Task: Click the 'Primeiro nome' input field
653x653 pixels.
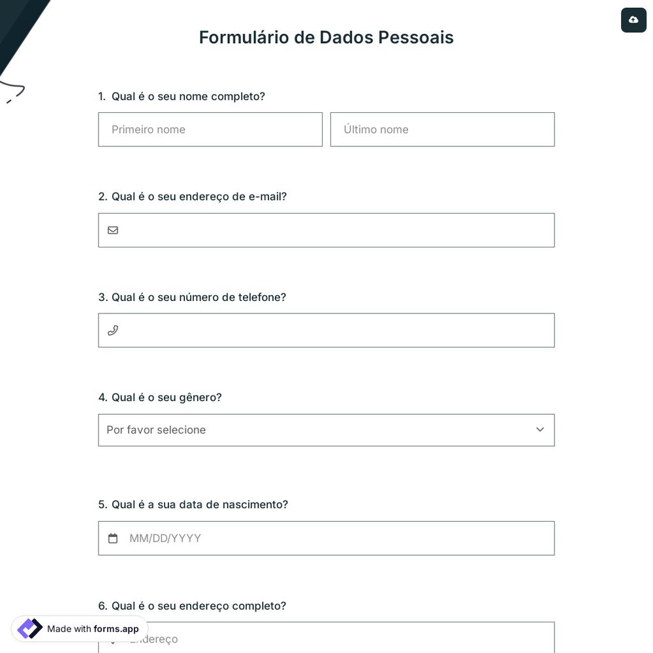Action: pyautogui.click(x=210, y=129)
